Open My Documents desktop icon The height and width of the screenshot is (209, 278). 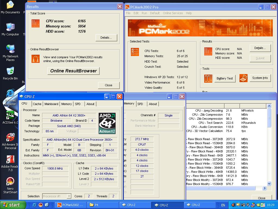coord(10,7)
